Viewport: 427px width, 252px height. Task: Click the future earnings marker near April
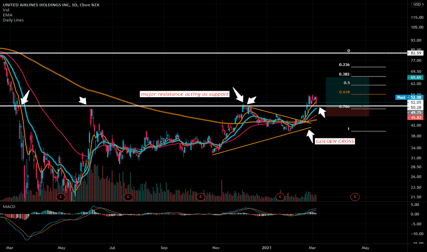[355, 197]
